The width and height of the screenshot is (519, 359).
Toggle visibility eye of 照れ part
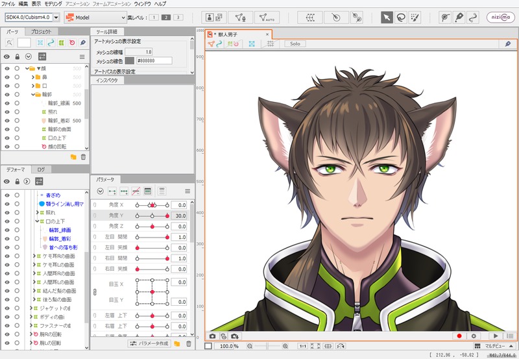coord(7,112)
